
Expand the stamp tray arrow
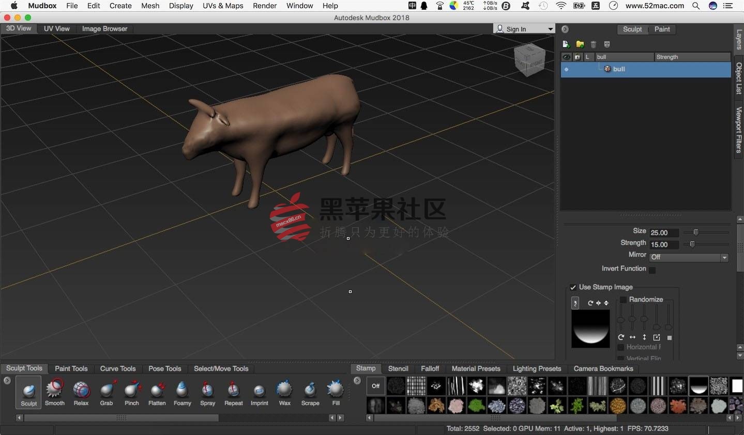[357, 380]
